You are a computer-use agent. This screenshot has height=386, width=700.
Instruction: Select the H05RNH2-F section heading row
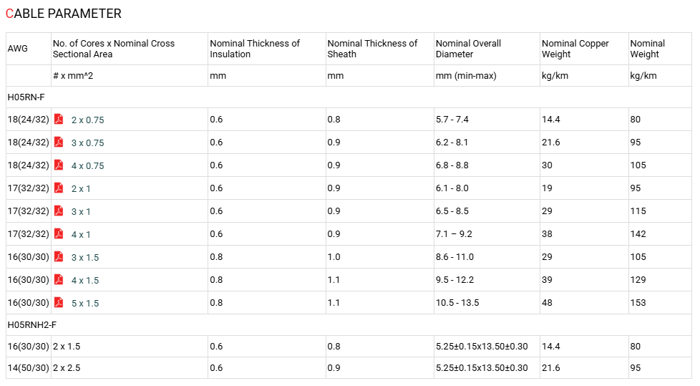[x=349, y=325]
